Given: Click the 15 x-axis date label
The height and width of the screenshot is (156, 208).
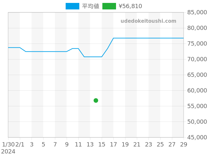Looking at the screenshot, I should coord(102,144).
